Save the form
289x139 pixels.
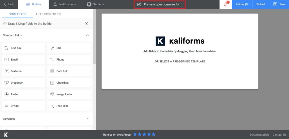(279, 5)
